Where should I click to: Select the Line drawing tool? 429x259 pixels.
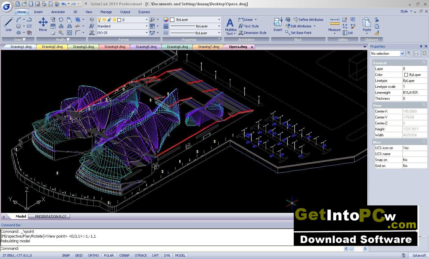pos(8,24)
